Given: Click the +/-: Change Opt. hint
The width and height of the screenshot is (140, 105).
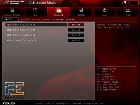Looking at the screenshot, I should click(x=106, y=77).
